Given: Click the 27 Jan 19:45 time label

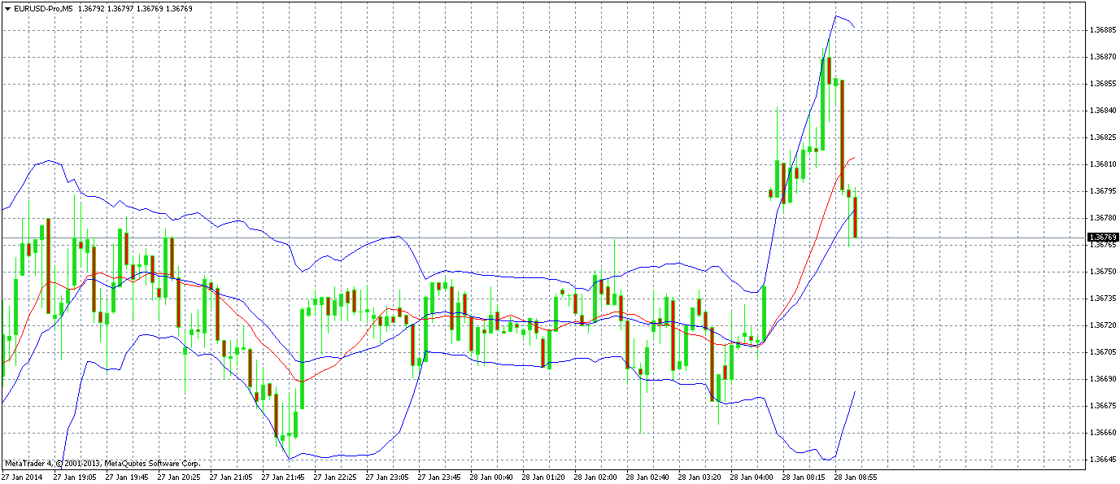Looking at the screenshot, I should pyautogui.click(x=127, y=477).
